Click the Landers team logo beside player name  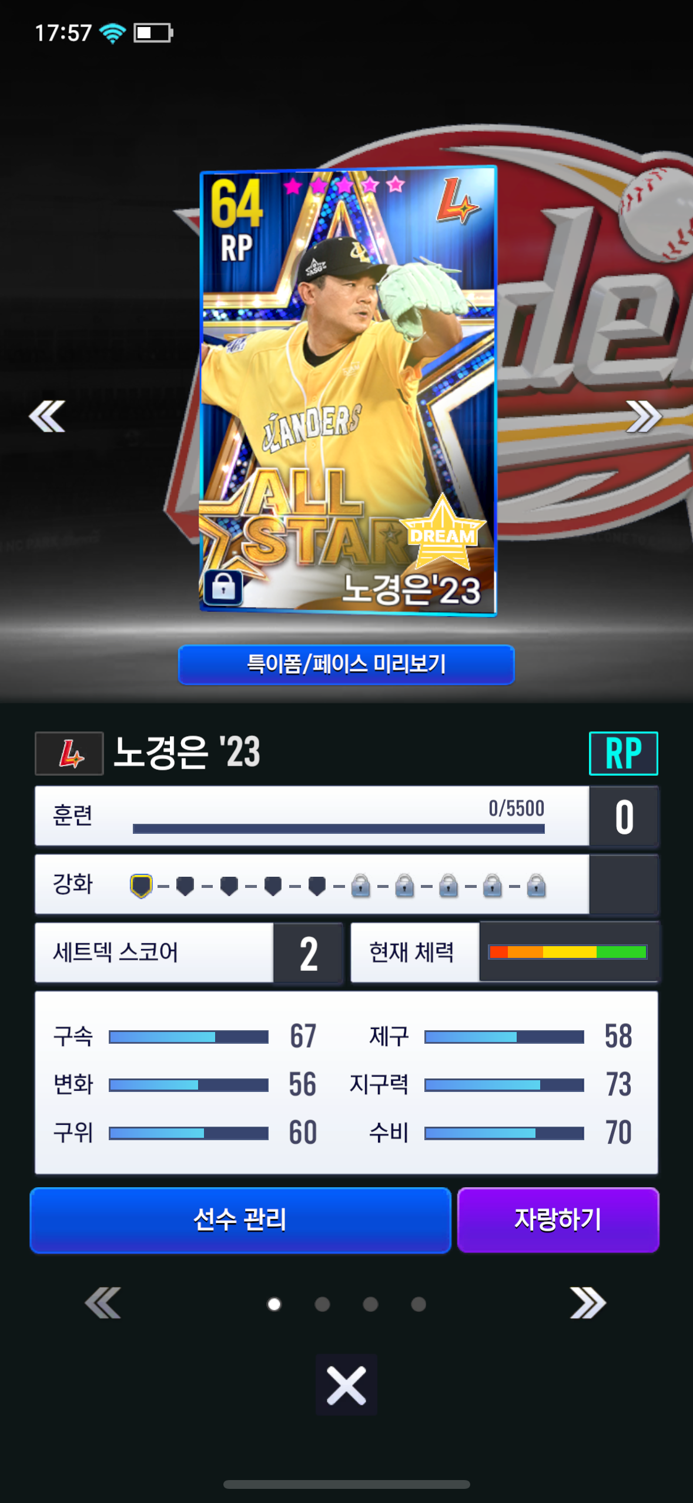[69, 753]
